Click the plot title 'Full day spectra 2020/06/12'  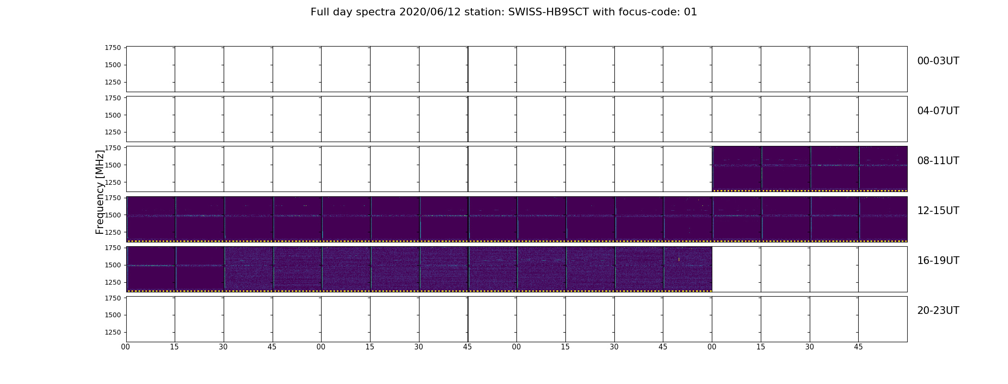[385, 12]
